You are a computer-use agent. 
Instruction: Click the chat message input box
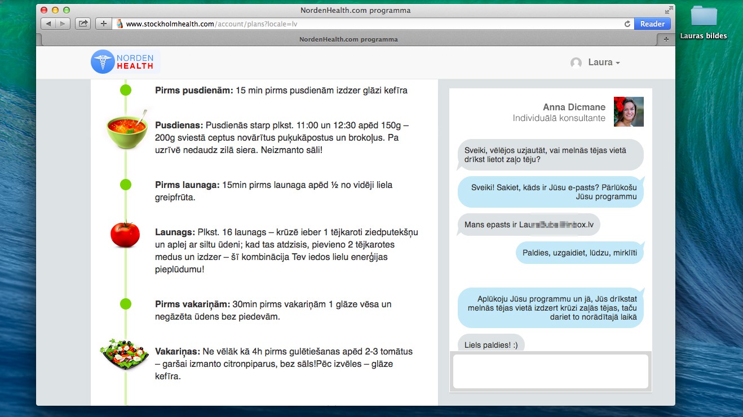pos(550,371)
